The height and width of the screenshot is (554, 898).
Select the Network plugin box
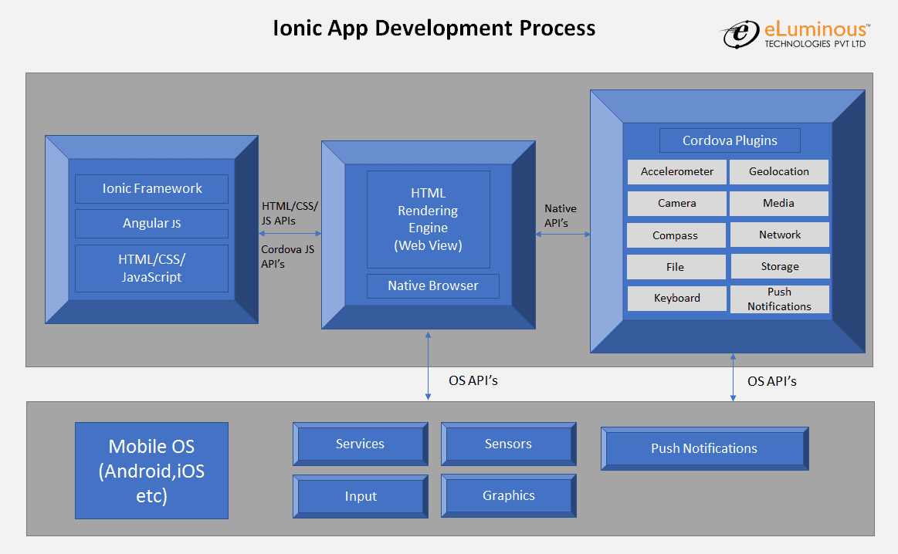(779, 235)
